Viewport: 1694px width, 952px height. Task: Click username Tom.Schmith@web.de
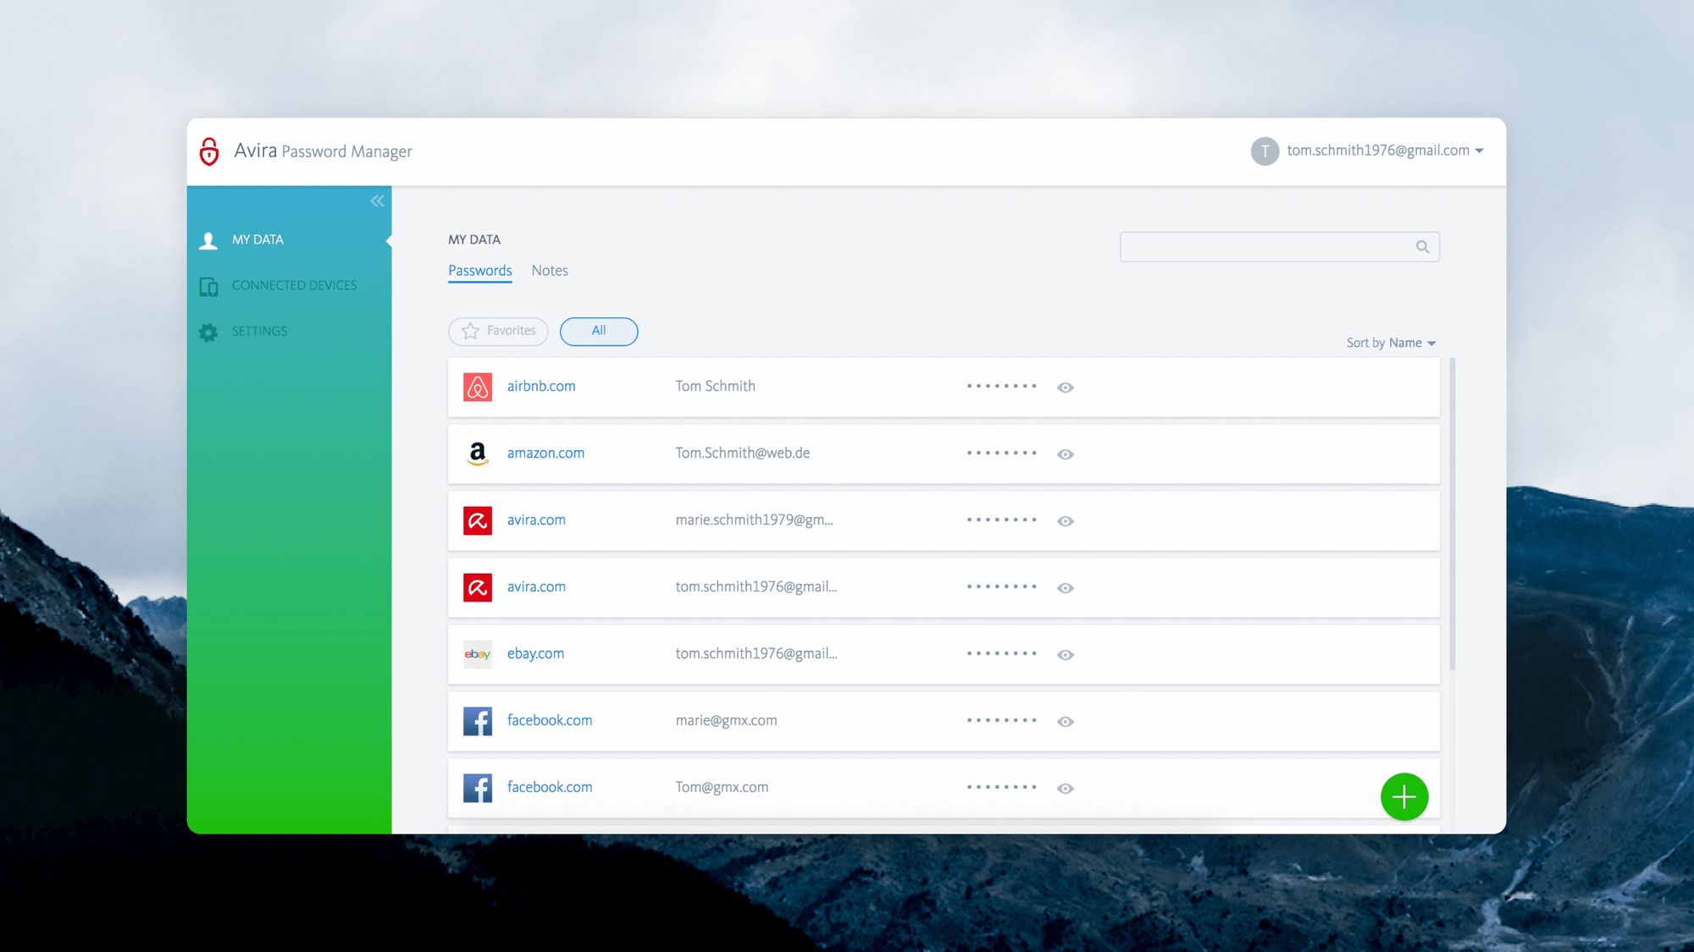pos(742,453)
